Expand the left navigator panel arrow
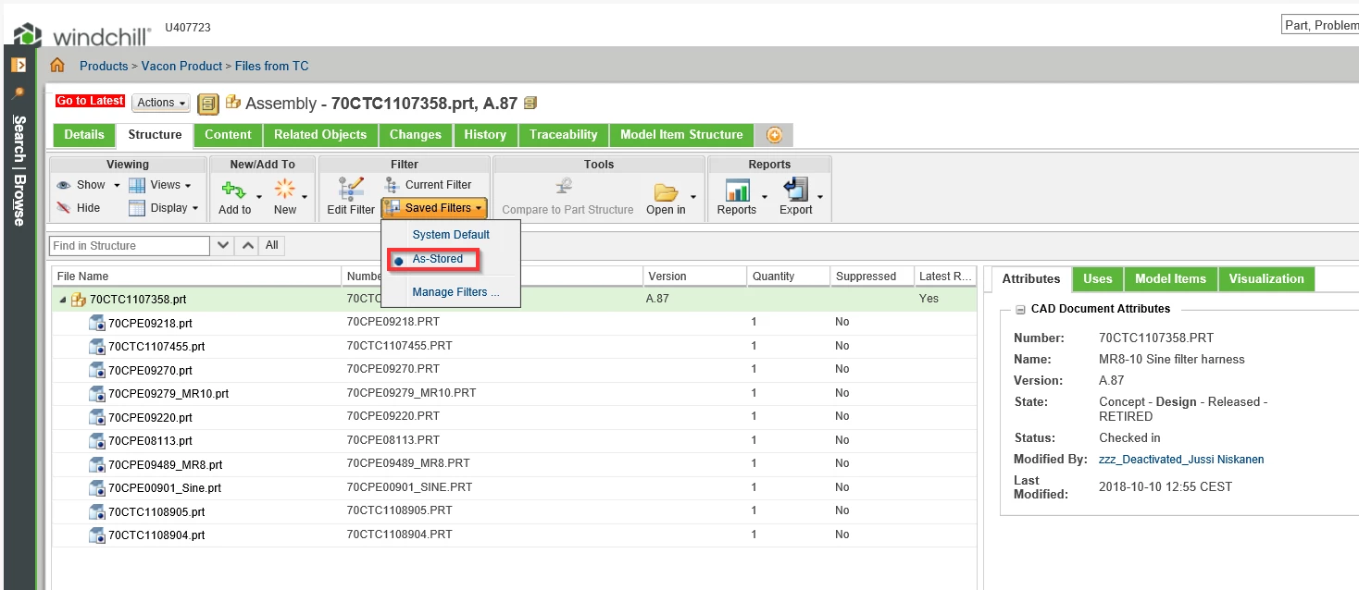This screenshot has width=1359, height=590. pos(18,66)
